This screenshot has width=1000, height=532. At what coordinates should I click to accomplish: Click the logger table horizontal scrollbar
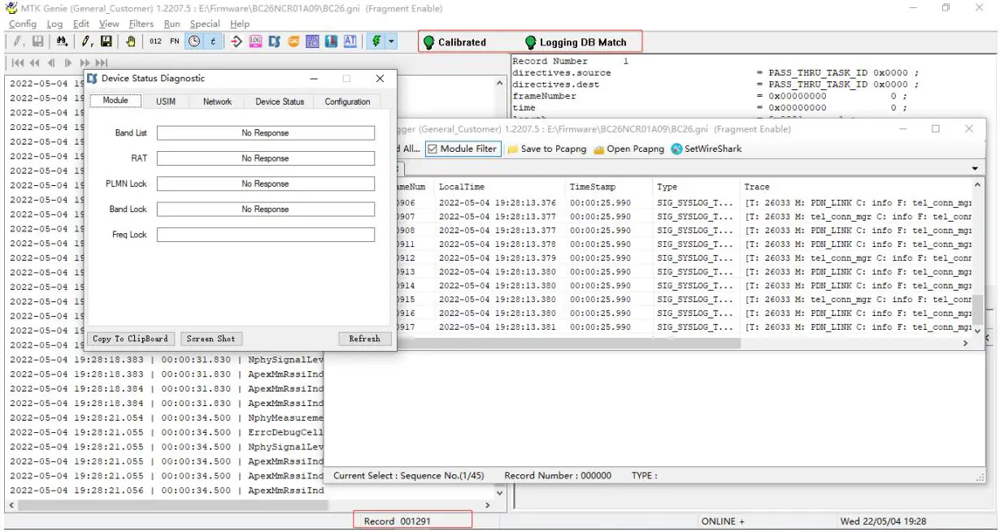tap(569, 344)
